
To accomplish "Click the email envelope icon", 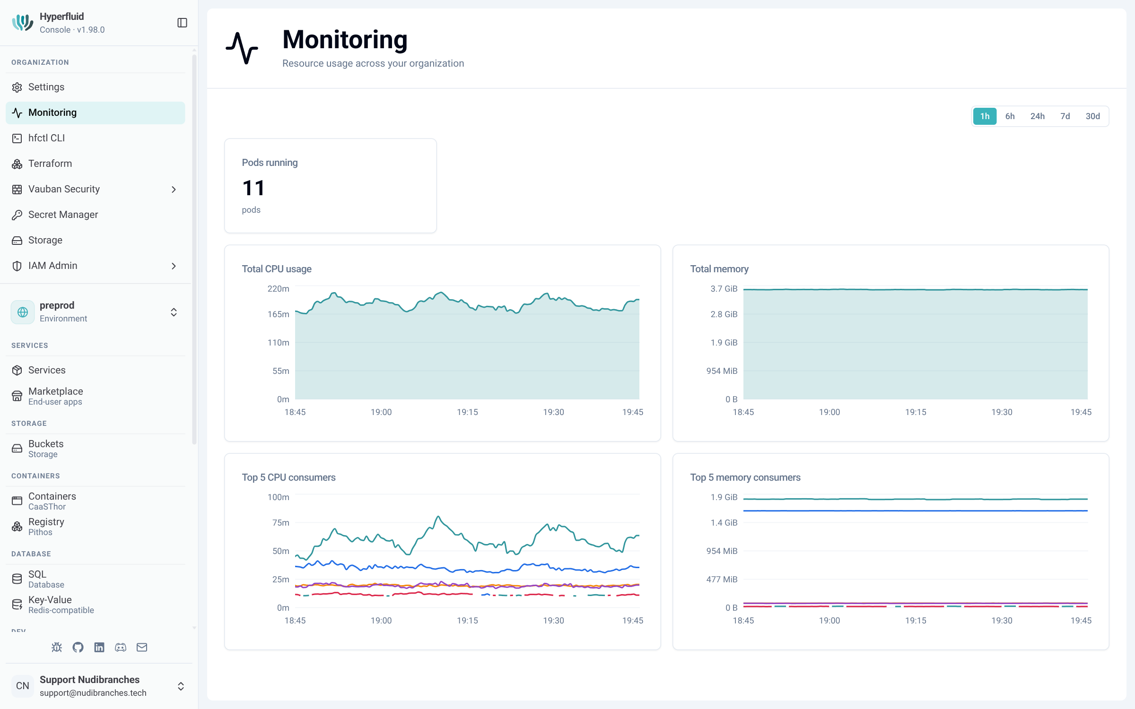I will (x=142, y=647).
